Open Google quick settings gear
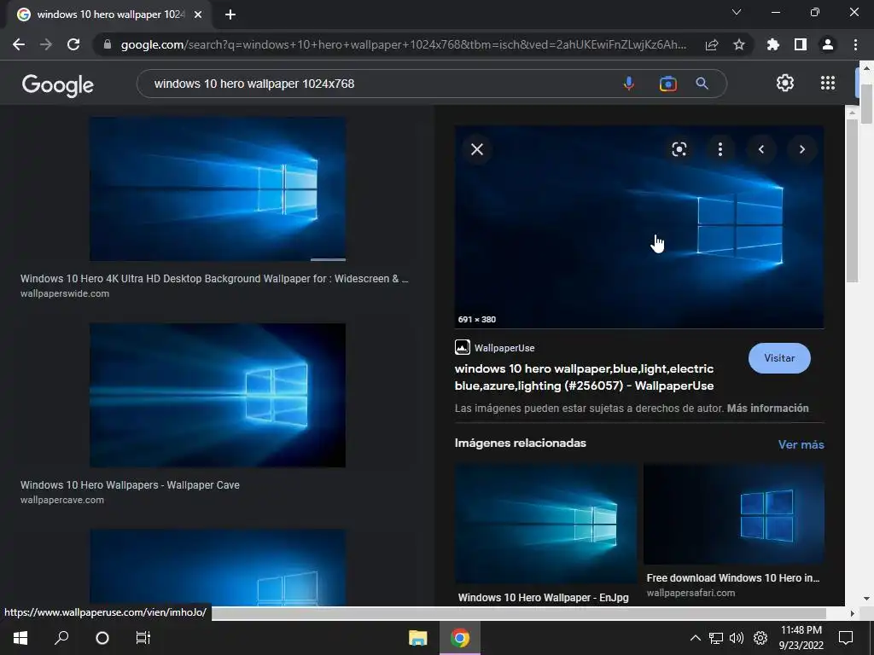The width and height of the screenshot is (874, 655). coord(785,83)
